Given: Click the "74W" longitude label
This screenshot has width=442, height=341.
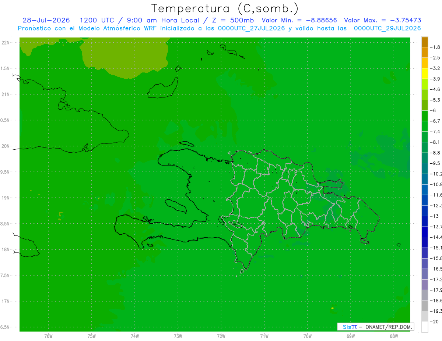Looking at the screenshot, I should (135, 336).
